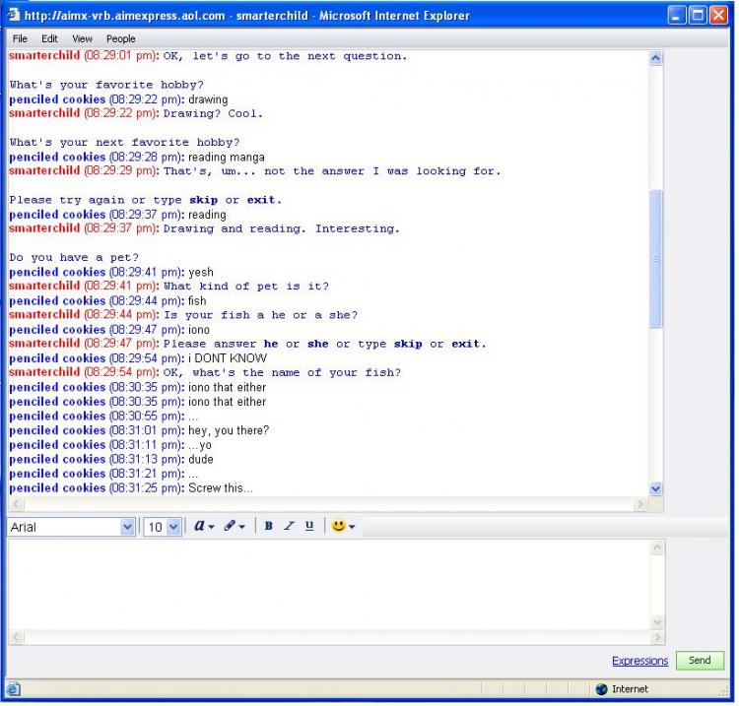Click 'What's your favorite hobby?' line
The height and width of the screenshot is (706, 739).
pyautogui.click(x=107, y=86)
